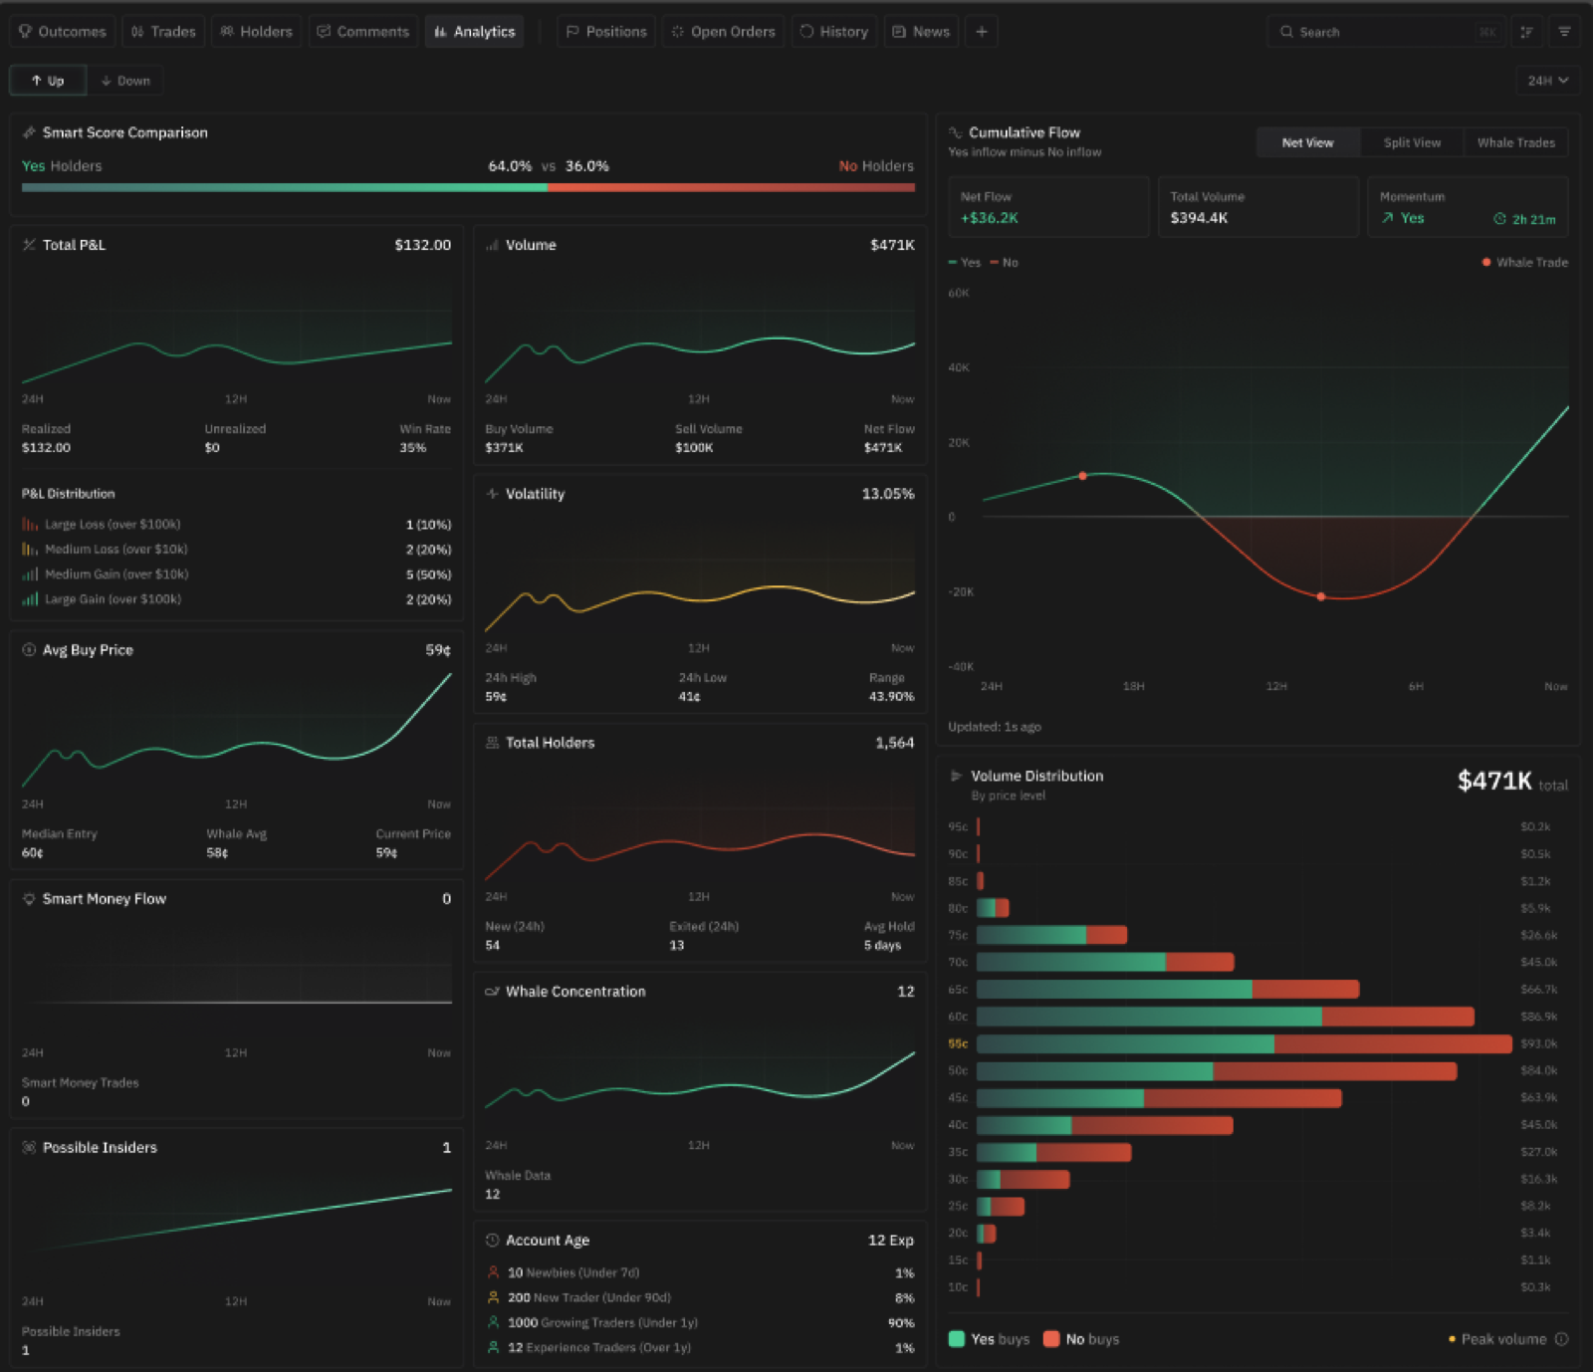Open the Positions tab
The image size is (1593, 1372).
coord(606,32)
